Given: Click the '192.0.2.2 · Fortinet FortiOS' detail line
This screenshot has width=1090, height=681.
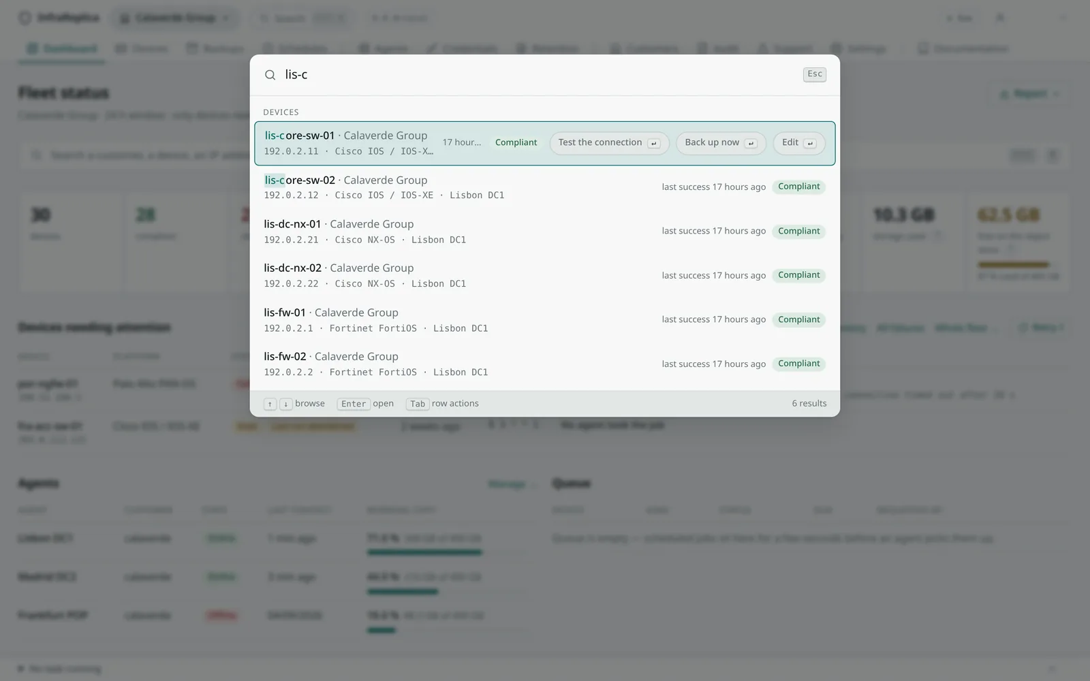Looking at the screenshot, I should pyautogui.click(x=376, y=373).
